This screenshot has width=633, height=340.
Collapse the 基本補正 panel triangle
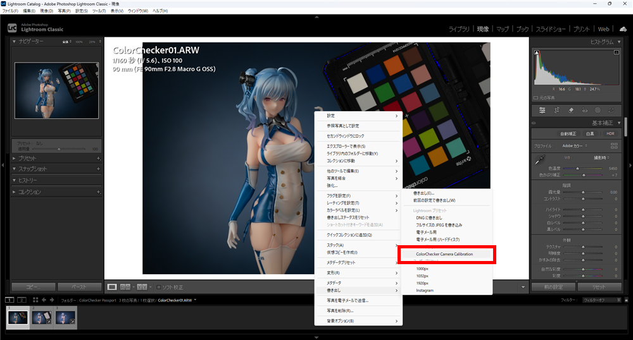point(619,123)
